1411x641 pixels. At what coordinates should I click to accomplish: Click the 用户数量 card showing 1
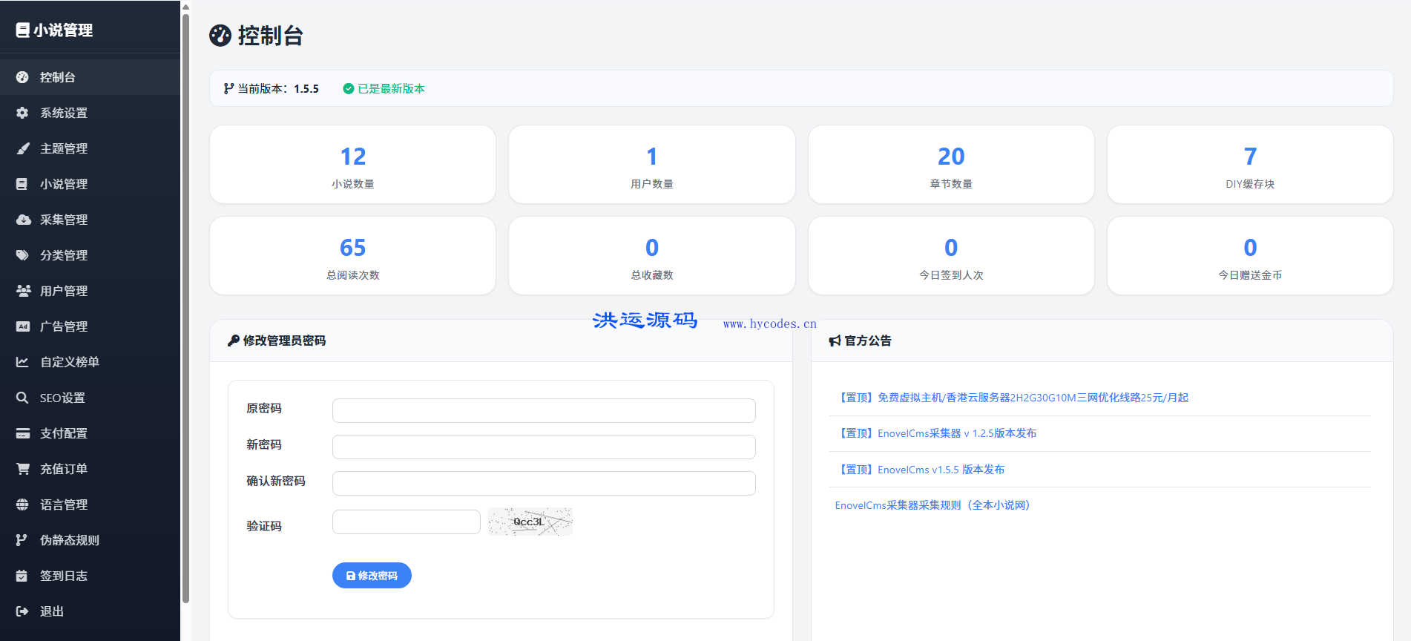(x=652, y=165)
